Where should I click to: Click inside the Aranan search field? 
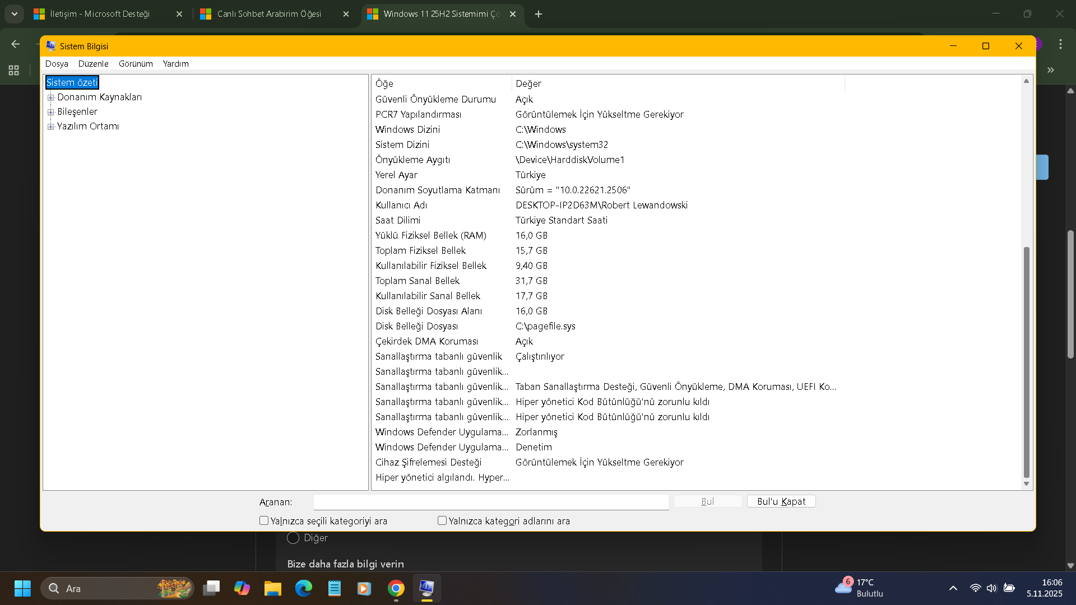491,501
